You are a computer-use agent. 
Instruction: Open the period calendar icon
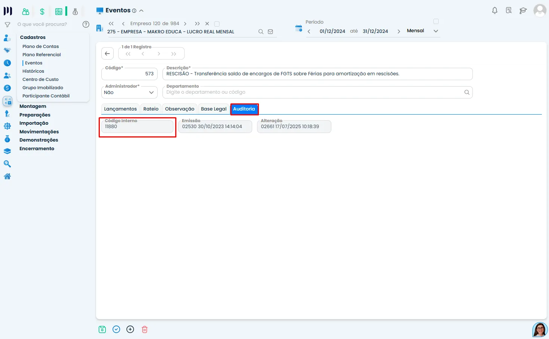tap(299, 28)
